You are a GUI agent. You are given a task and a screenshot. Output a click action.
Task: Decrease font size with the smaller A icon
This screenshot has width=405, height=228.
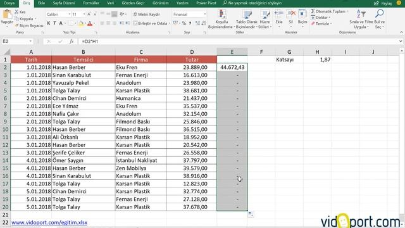(x=95, y=14)
